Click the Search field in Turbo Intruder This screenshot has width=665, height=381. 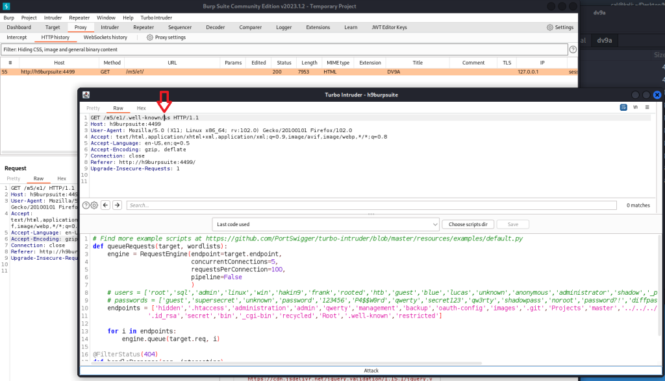(371, 205)
